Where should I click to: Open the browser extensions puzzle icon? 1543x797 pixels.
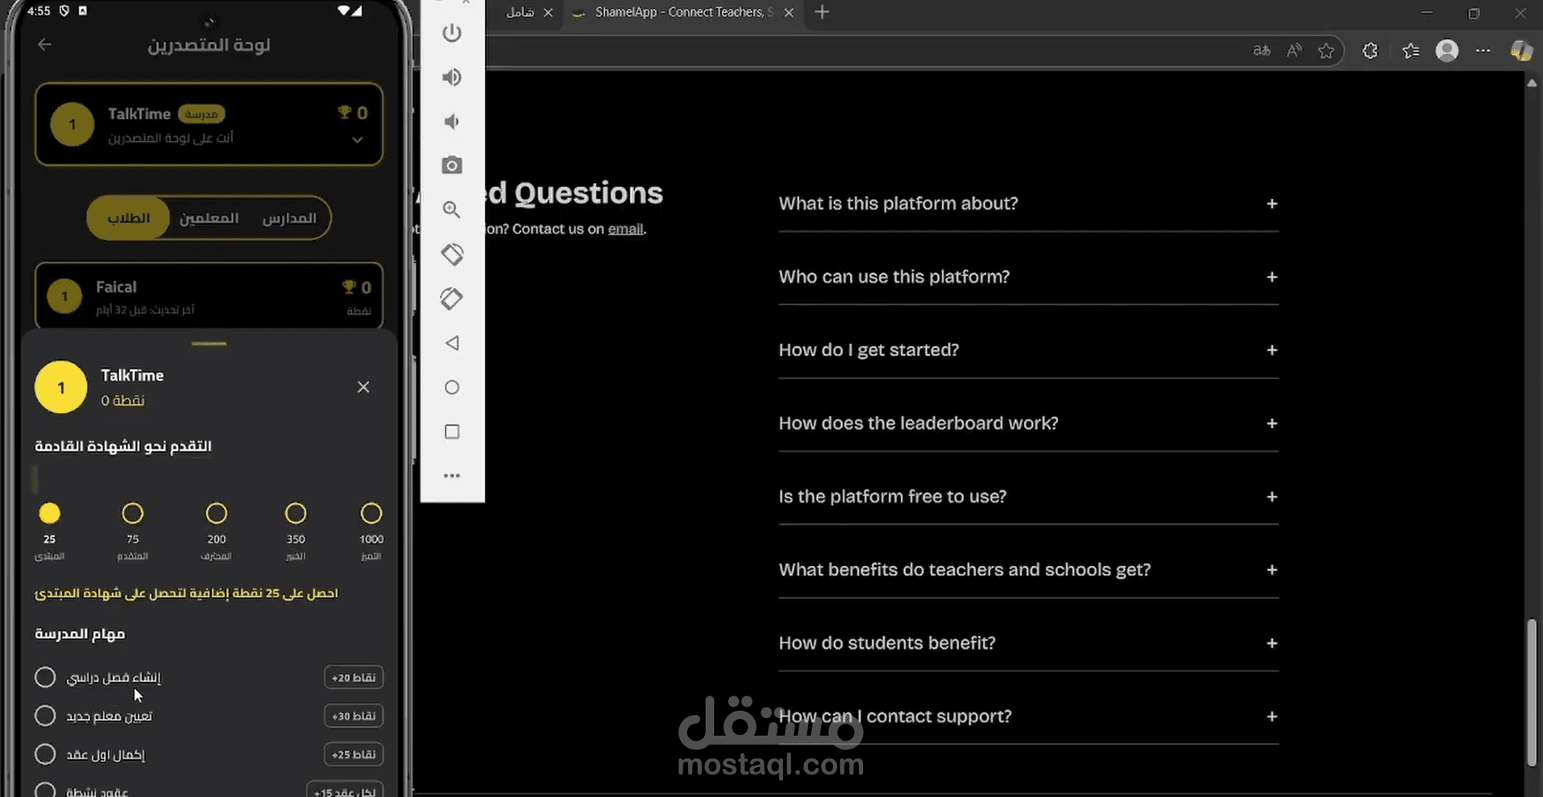point(1370,51)
